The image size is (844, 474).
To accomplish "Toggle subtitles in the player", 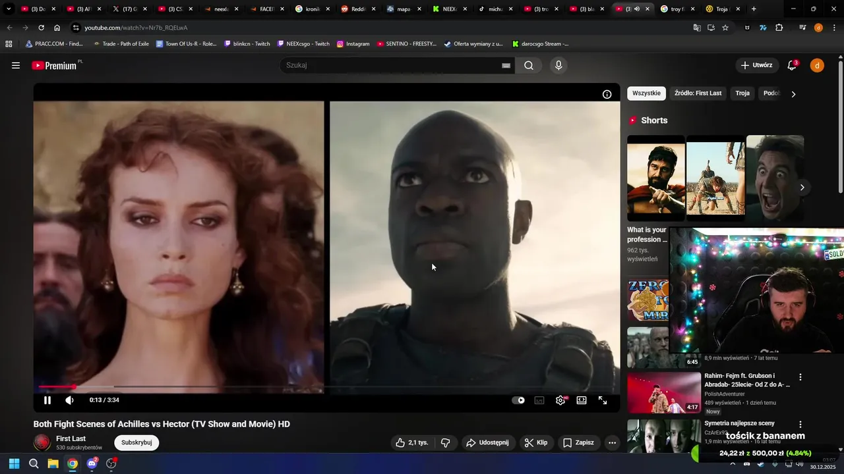I will pyautogui.click(x=539, y=400).
